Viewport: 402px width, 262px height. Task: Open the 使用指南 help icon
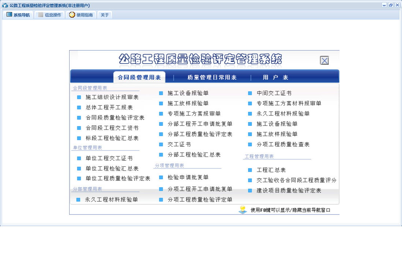(x=72, y=15)
